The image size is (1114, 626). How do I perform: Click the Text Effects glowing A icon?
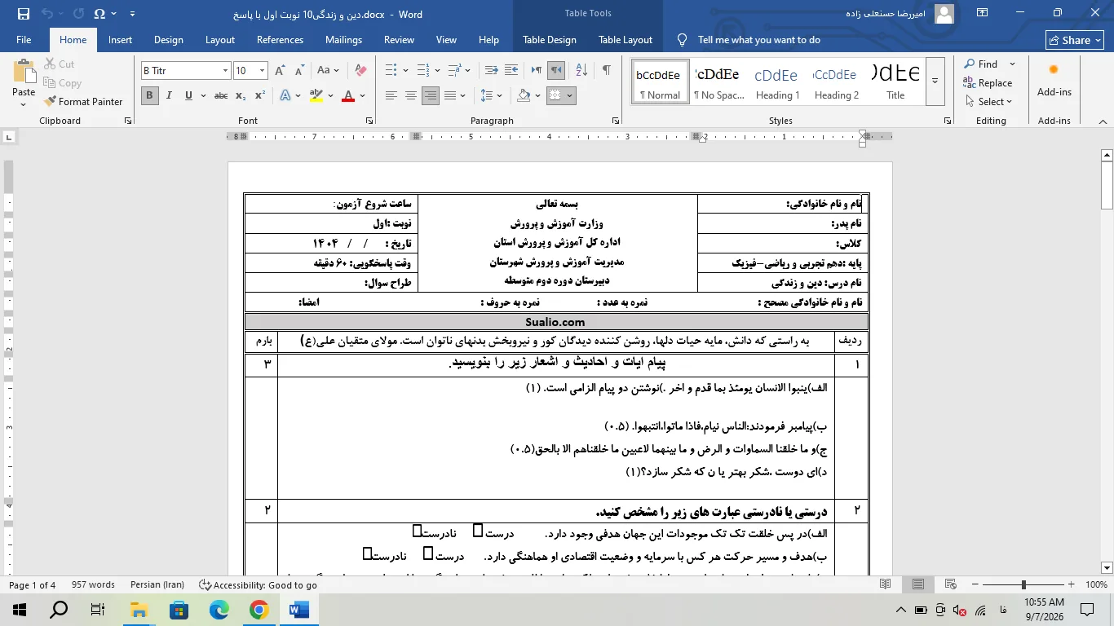click(285, 95)
